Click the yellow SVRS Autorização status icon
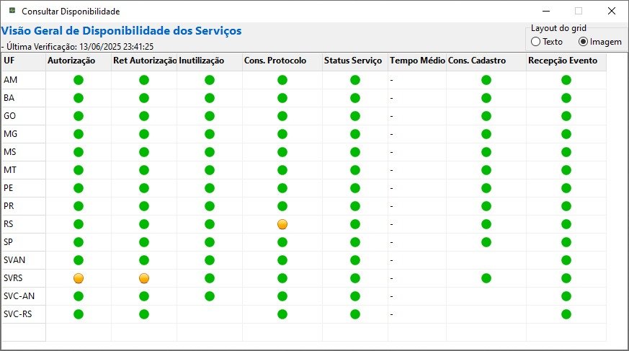629x351 pixels. click(x=79, y=278)
